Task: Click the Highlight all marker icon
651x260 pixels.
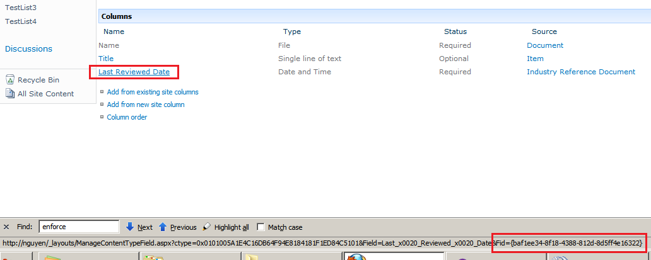Action: [207, 227]
